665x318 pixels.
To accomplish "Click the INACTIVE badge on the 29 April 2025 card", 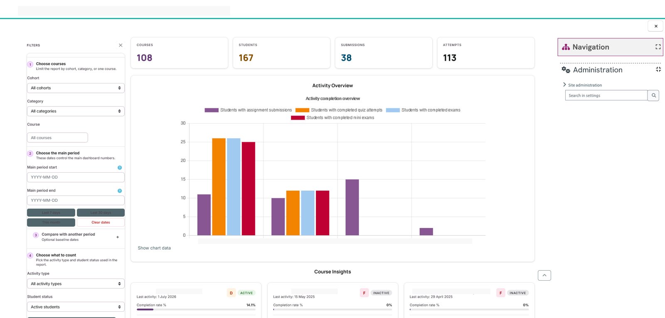I will pyautogui.click(x=518, y=293).
